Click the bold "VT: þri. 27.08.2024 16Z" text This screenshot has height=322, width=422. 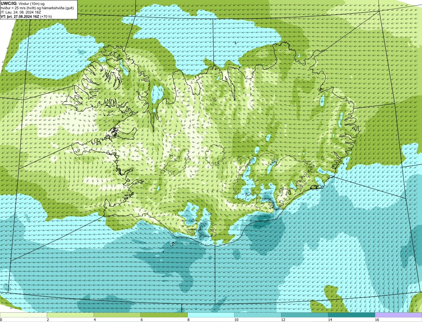20,16
